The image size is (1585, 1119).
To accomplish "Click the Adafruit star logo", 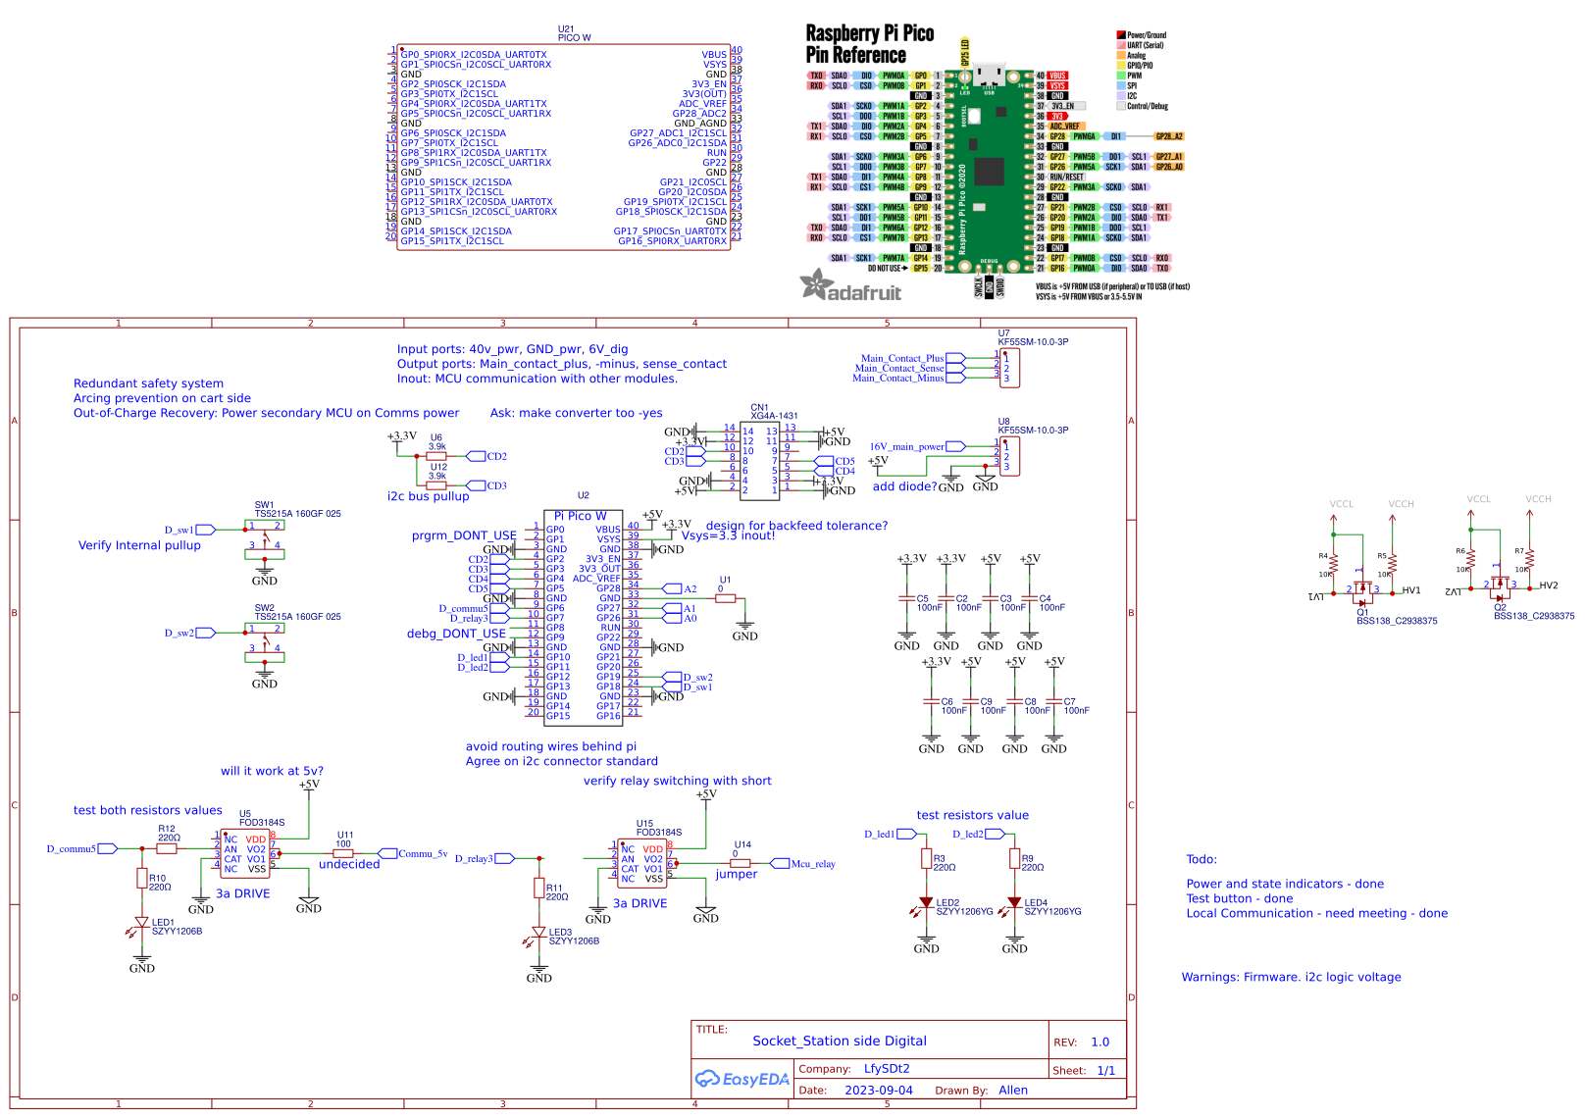I will [x=816, y=284].
